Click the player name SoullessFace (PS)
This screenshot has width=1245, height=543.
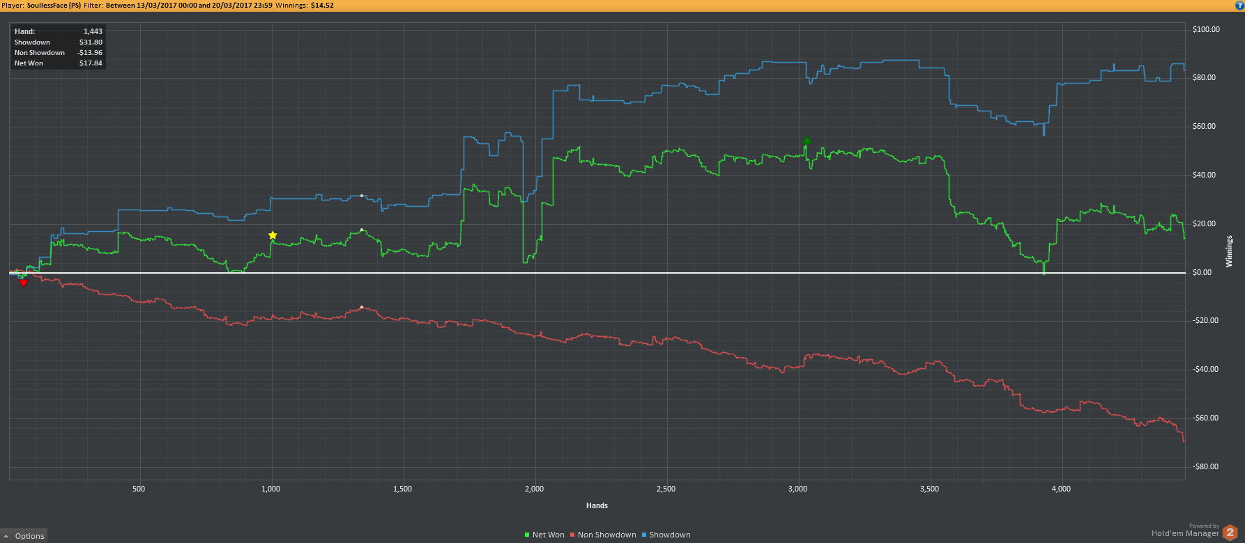point(54,5)
